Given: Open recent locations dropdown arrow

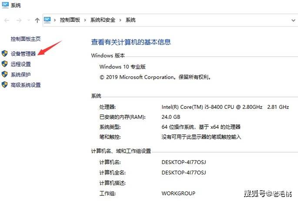Looking at the screenshot, I should pyautogui.click(x=29, y=20).
